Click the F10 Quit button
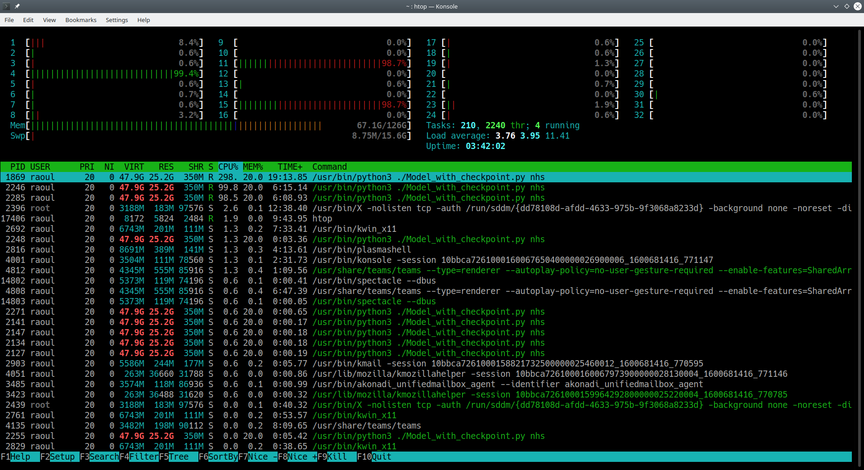This screenshot has height=470, width=864. click(x=374, y=456)
